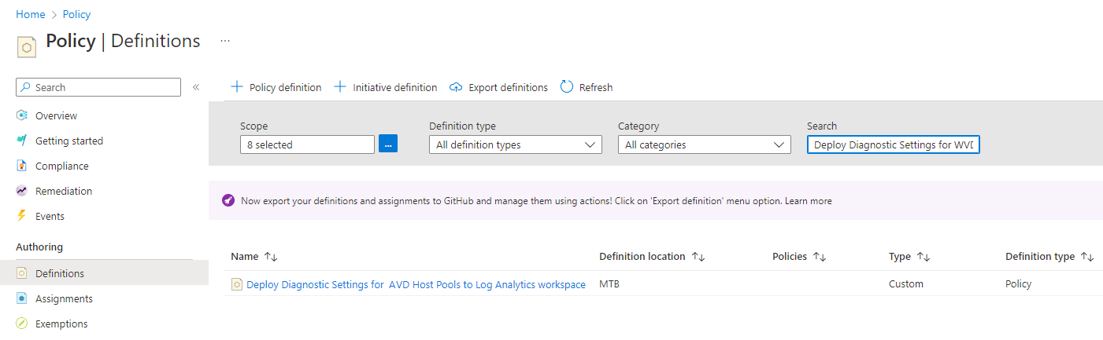Click the policy icon in AVD Host Pools row
Screen dimensions: 1103x340
[x=236, y=284]
